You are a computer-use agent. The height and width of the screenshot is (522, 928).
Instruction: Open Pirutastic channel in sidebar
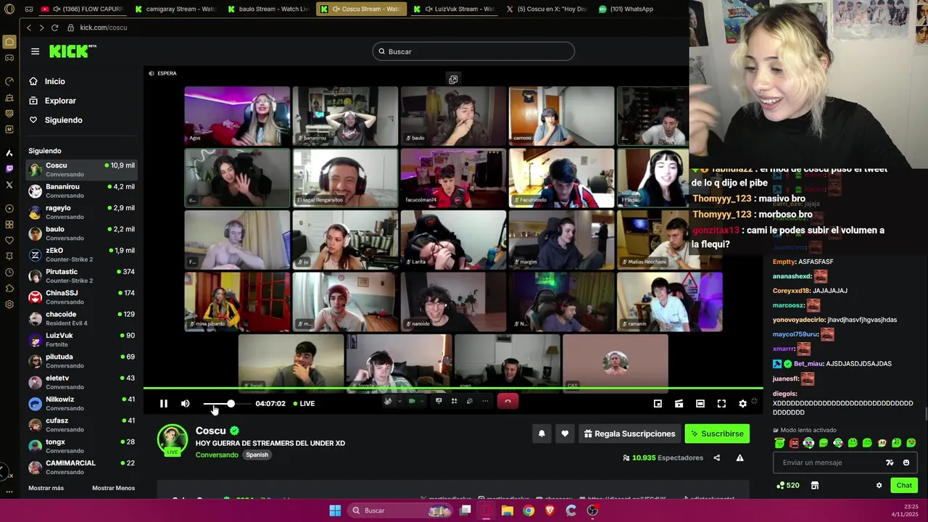click(x=81, y=275)
